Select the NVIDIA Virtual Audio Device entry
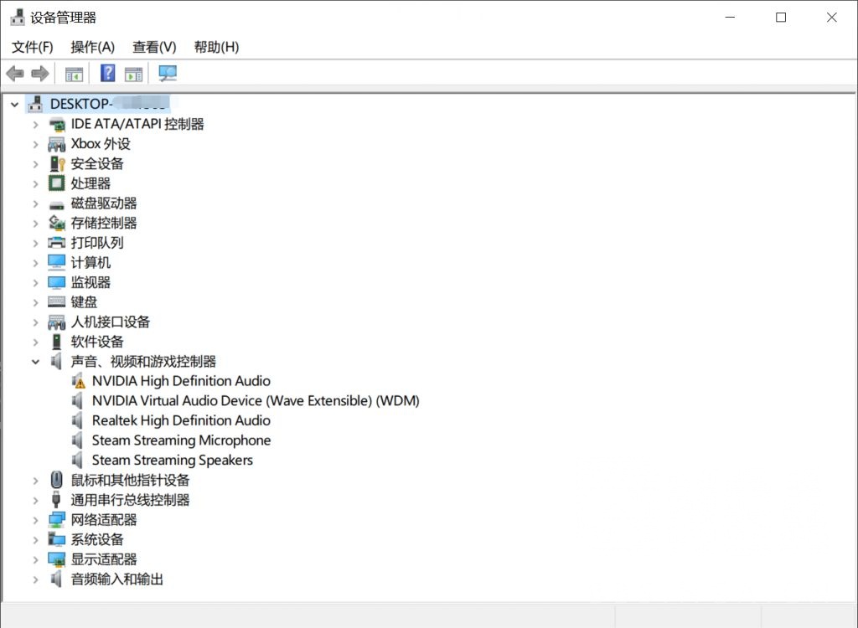Screen dimensions: 858x628 [255, 400]
